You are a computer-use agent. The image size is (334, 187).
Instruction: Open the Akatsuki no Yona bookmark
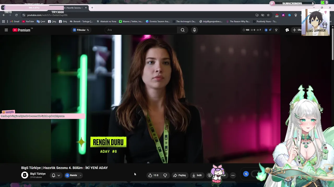(x=106, y=22)
